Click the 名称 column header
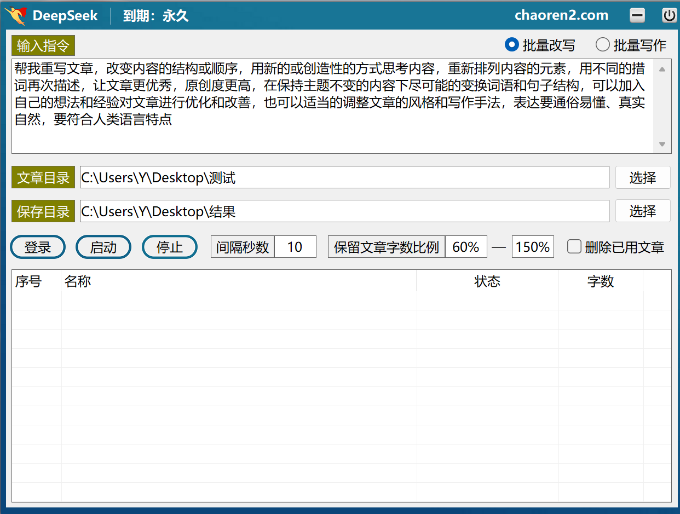The width and height of the screenshot is (680, 514). click(239, 281)
